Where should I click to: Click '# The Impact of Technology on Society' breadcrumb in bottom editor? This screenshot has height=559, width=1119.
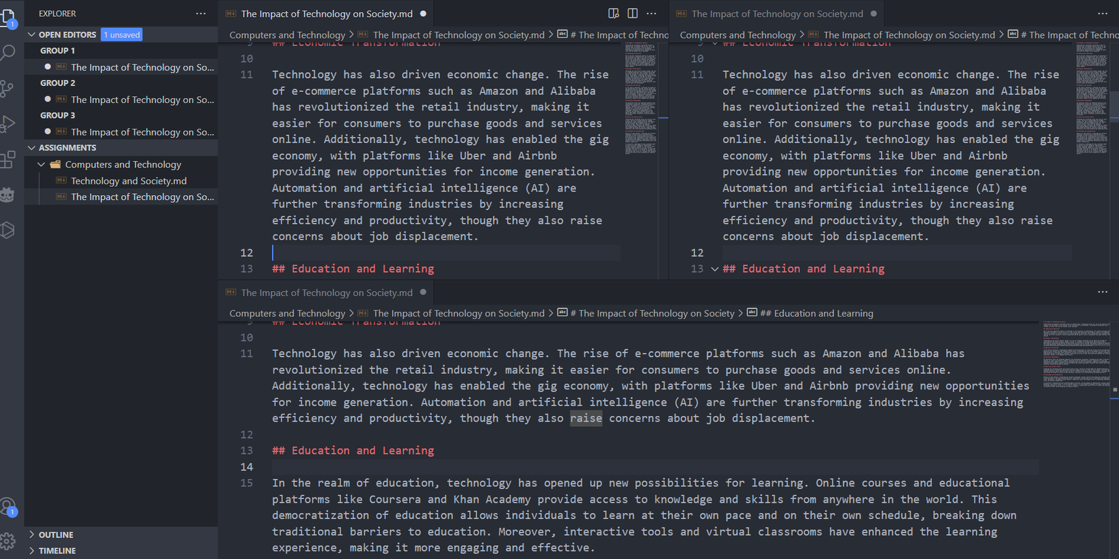click(x=652, y=313)
